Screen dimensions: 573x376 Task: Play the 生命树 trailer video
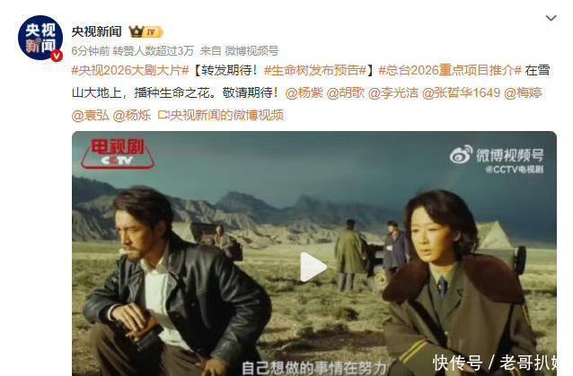[313, 267]
